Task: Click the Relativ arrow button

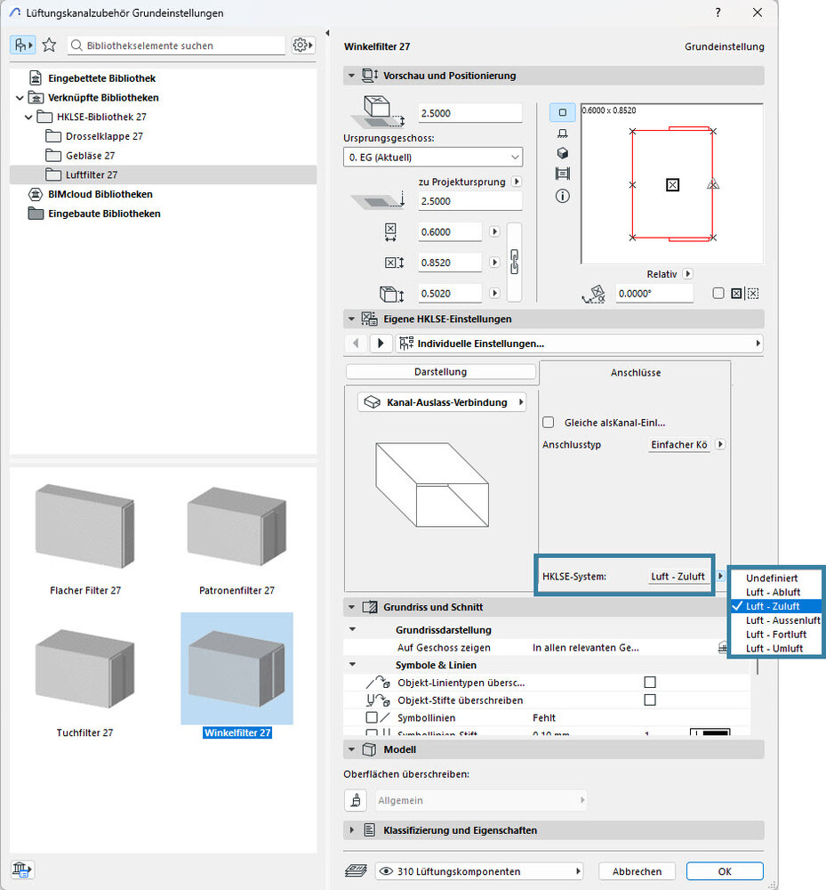Action: 687,273
